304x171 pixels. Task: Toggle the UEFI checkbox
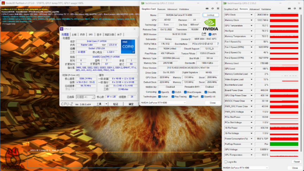pos(210,34)
